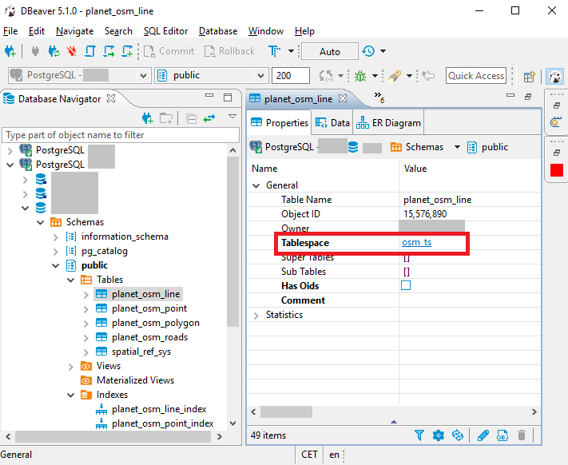Click the Quick Access field
This screenshot has width=568, height=465.
(476, 75)
